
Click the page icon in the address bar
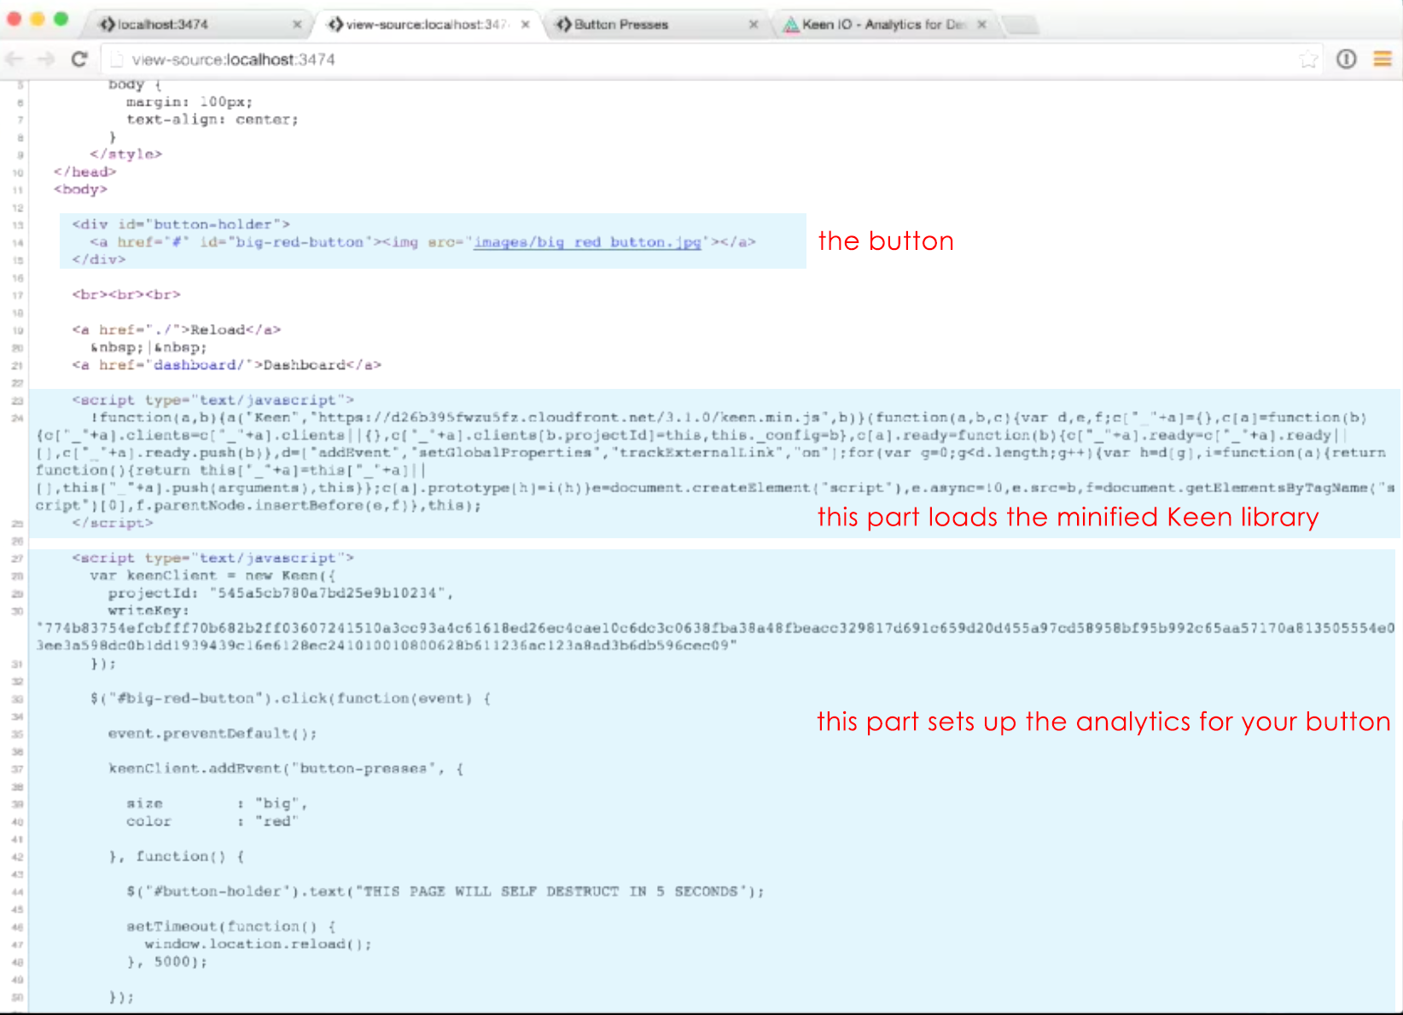pyautogui.click(x=116, y=60)
